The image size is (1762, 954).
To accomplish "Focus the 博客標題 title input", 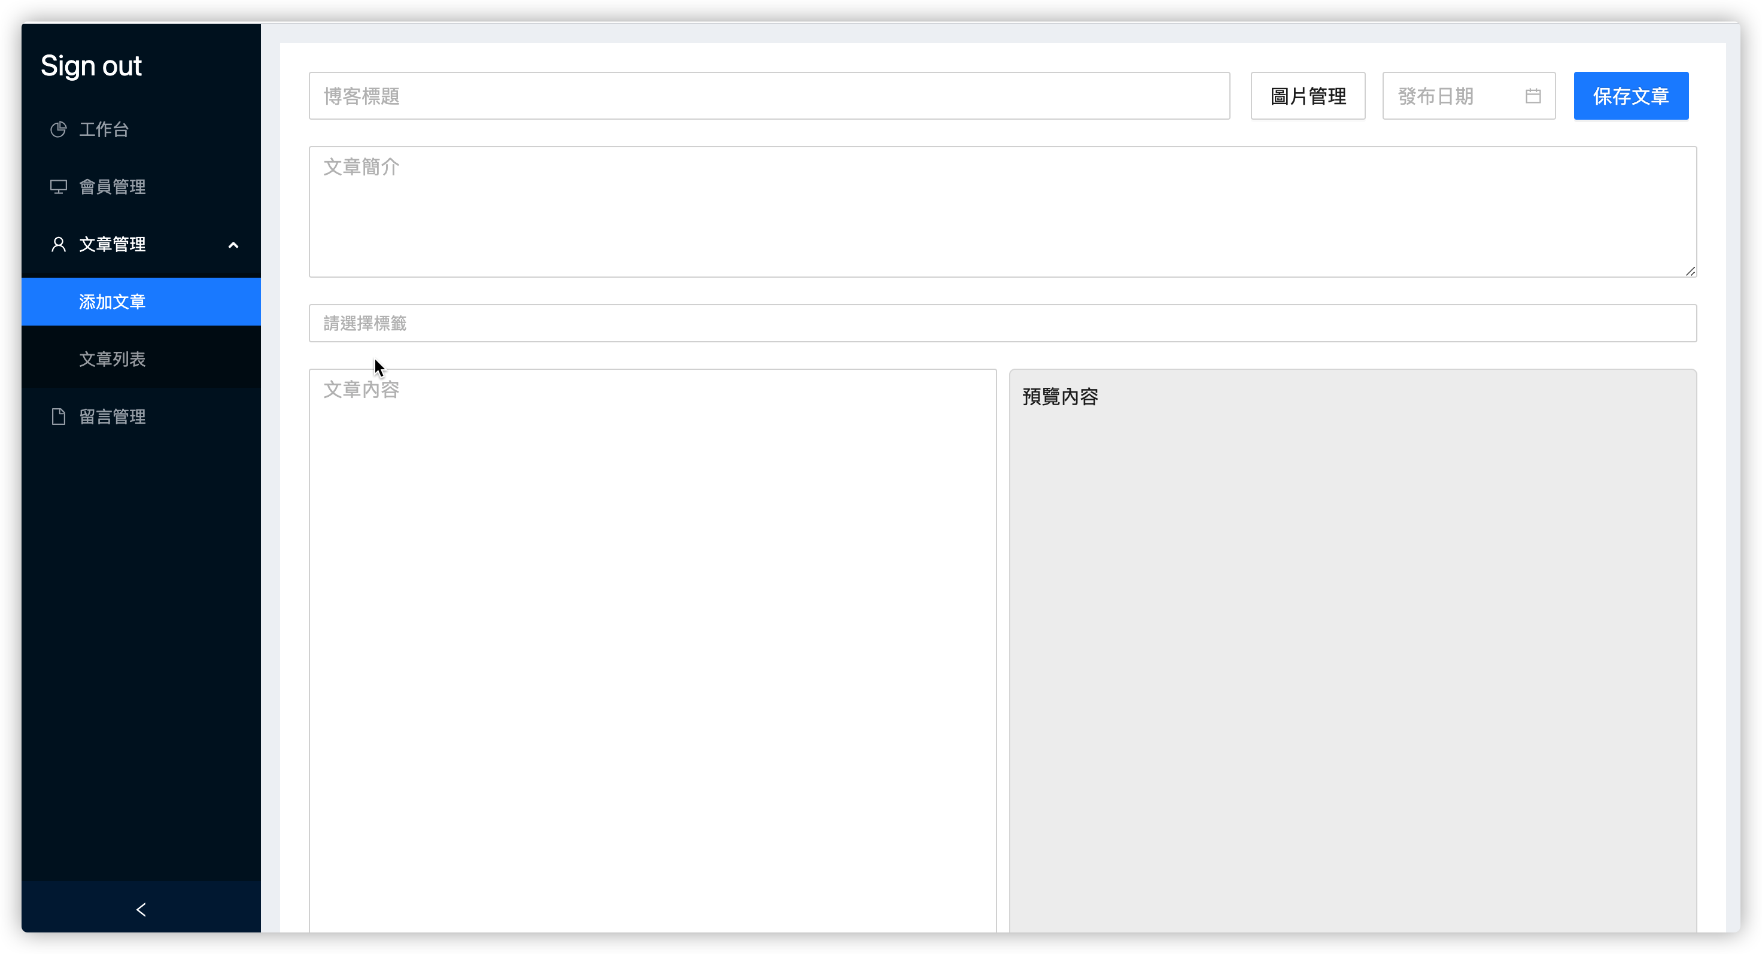I will 769,96.
